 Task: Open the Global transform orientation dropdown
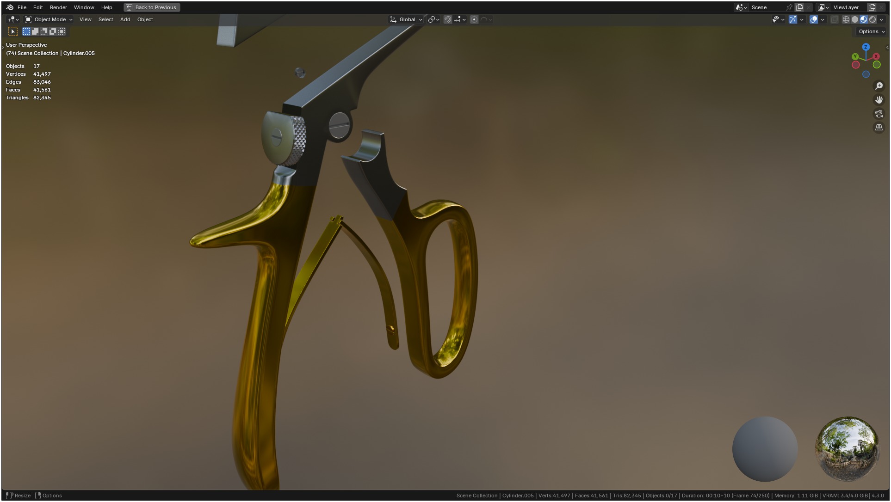point(406,19)
